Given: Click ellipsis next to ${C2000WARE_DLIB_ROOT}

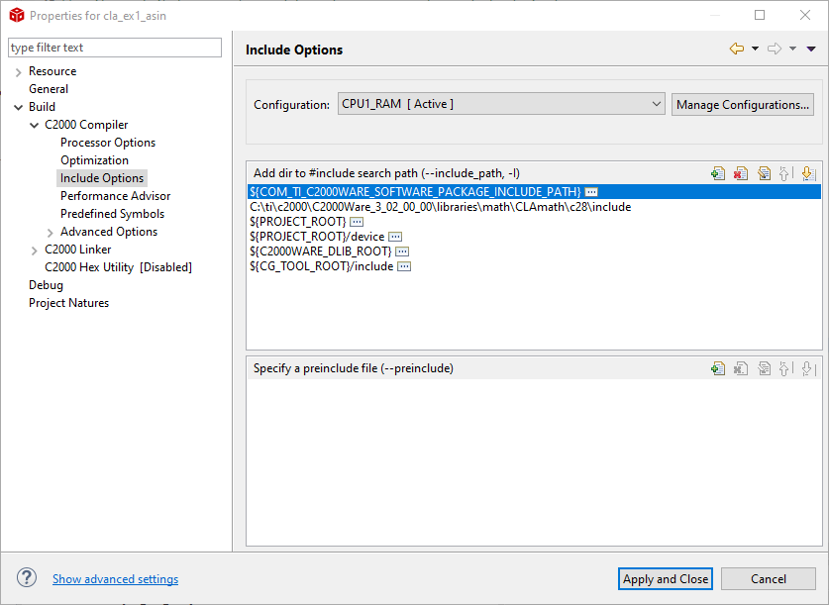Looking at the screenshot, I should tap(402, 252).
